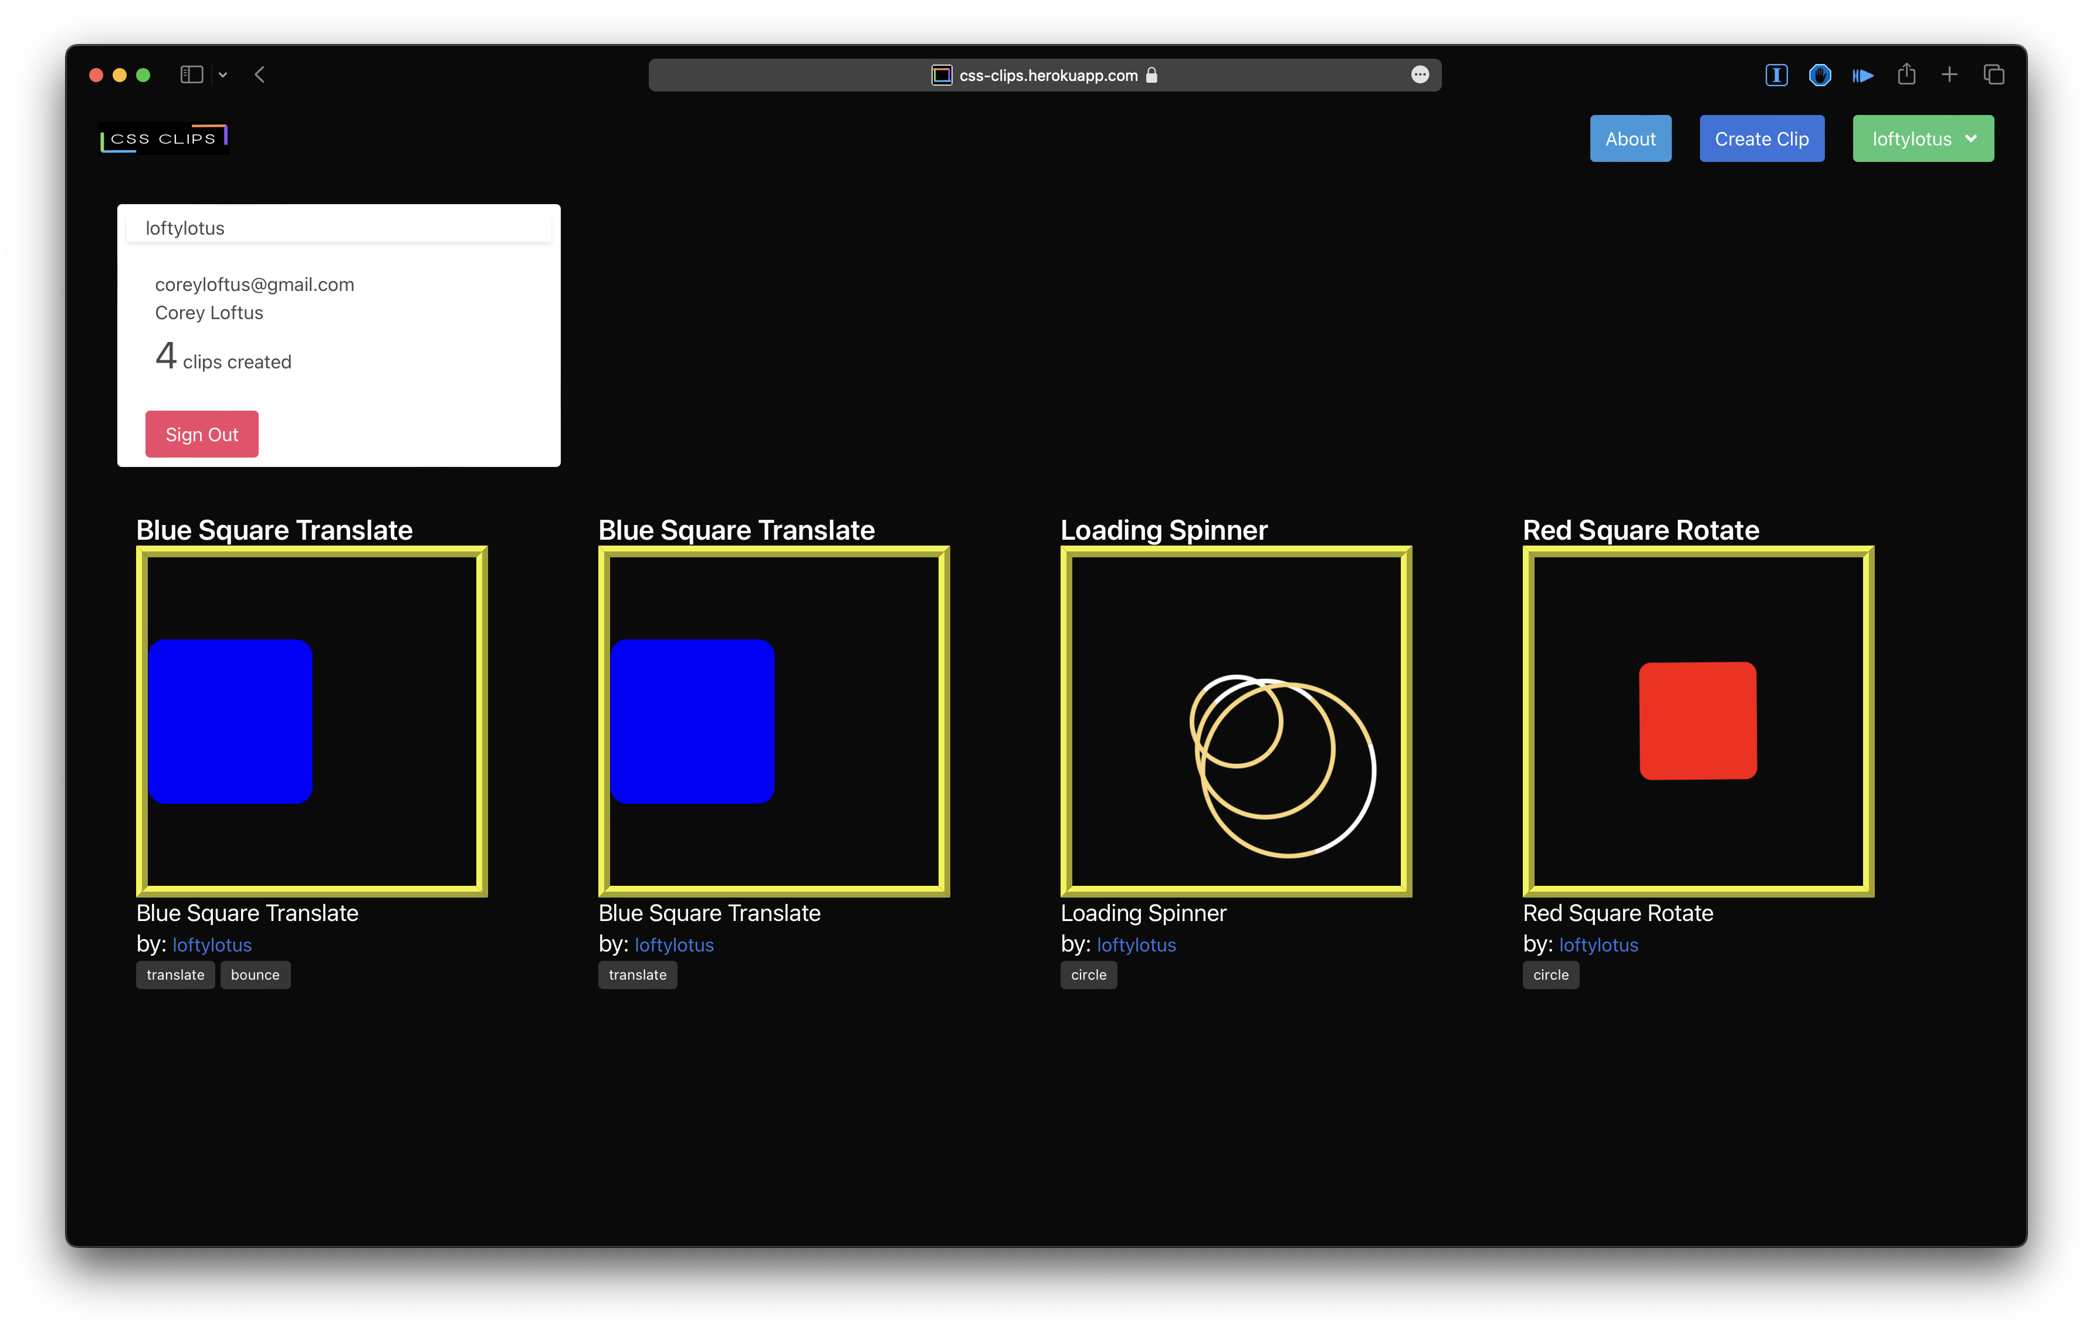Select the bounce tag
The width and height of the screenshot is (2093, 1334).
coord(255,975)
